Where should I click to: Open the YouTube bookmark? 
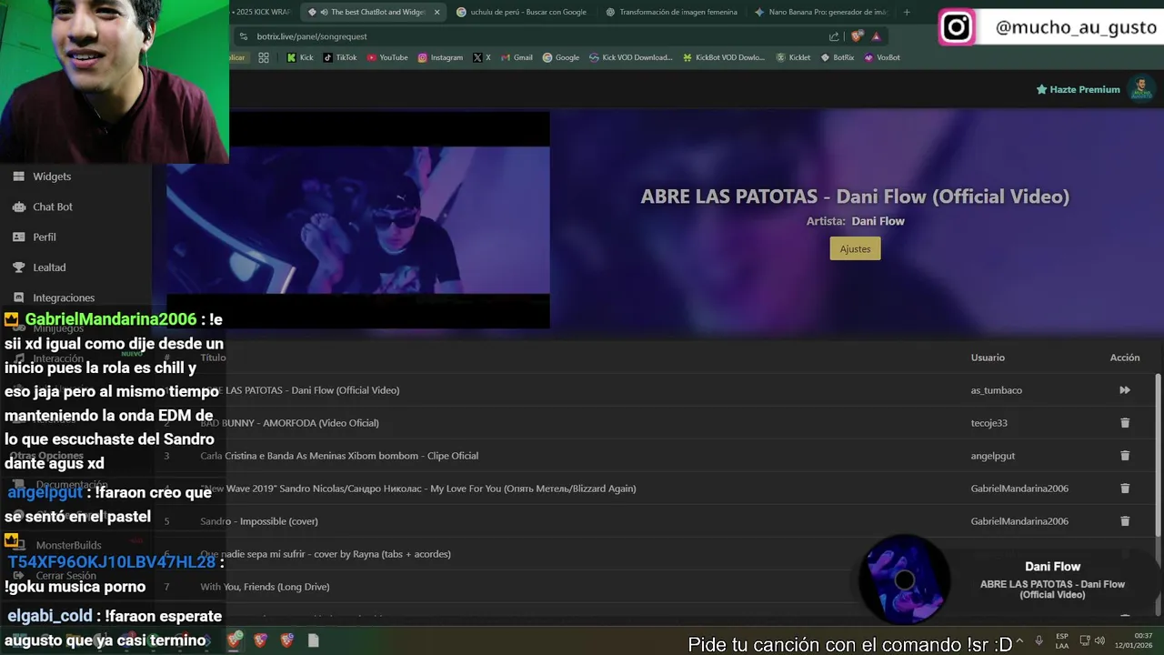(x=387, y=57)
